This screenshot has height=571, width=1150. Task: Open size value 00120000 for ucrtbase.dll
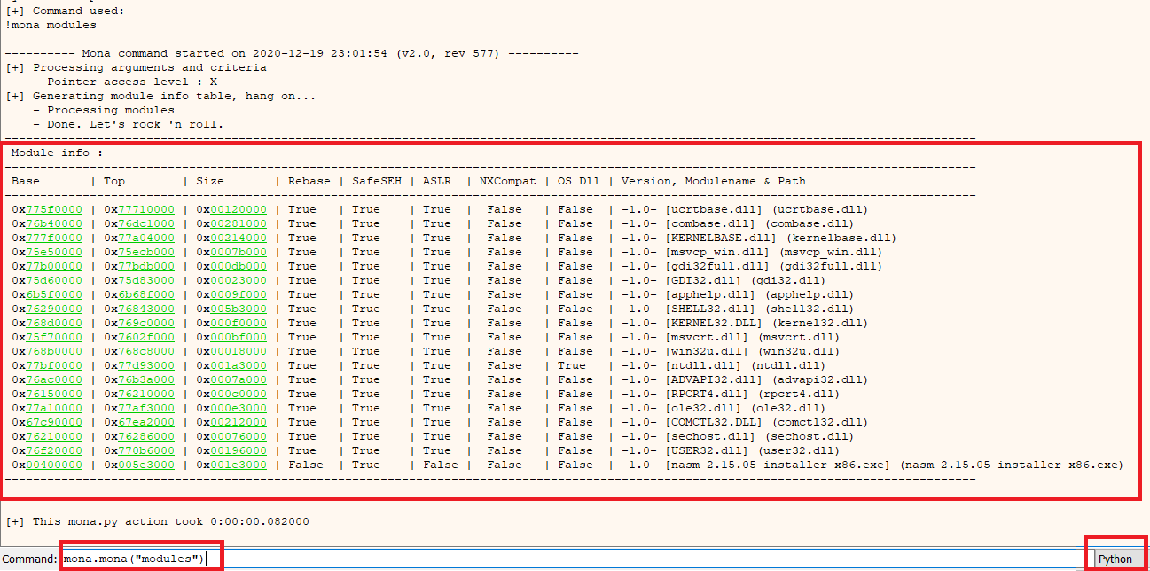point(239,209)
